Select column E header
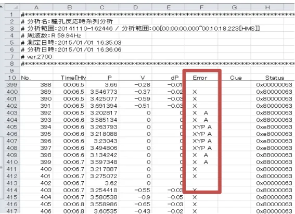Image resolution: width=295 pixels, height=214 pixels. tap(169, 7)
